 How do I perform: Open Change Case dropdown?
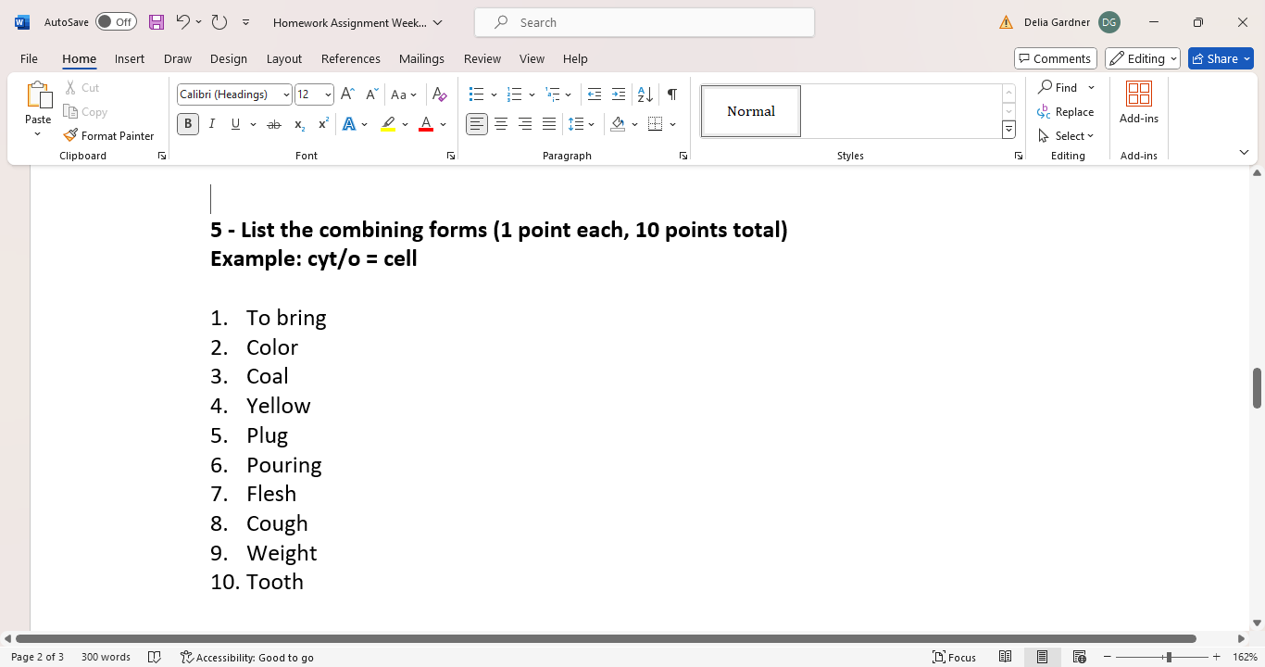(x=404, y=94)
